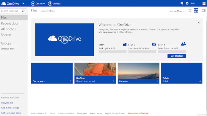Open the Create menu
This screenshot has width=207, height=116.
click(38, 4)
